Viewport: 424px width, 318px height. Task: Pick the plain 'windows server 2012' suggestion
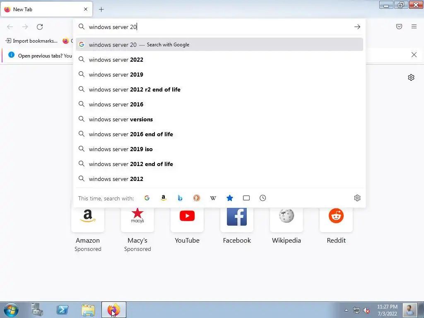click(219, 179)
